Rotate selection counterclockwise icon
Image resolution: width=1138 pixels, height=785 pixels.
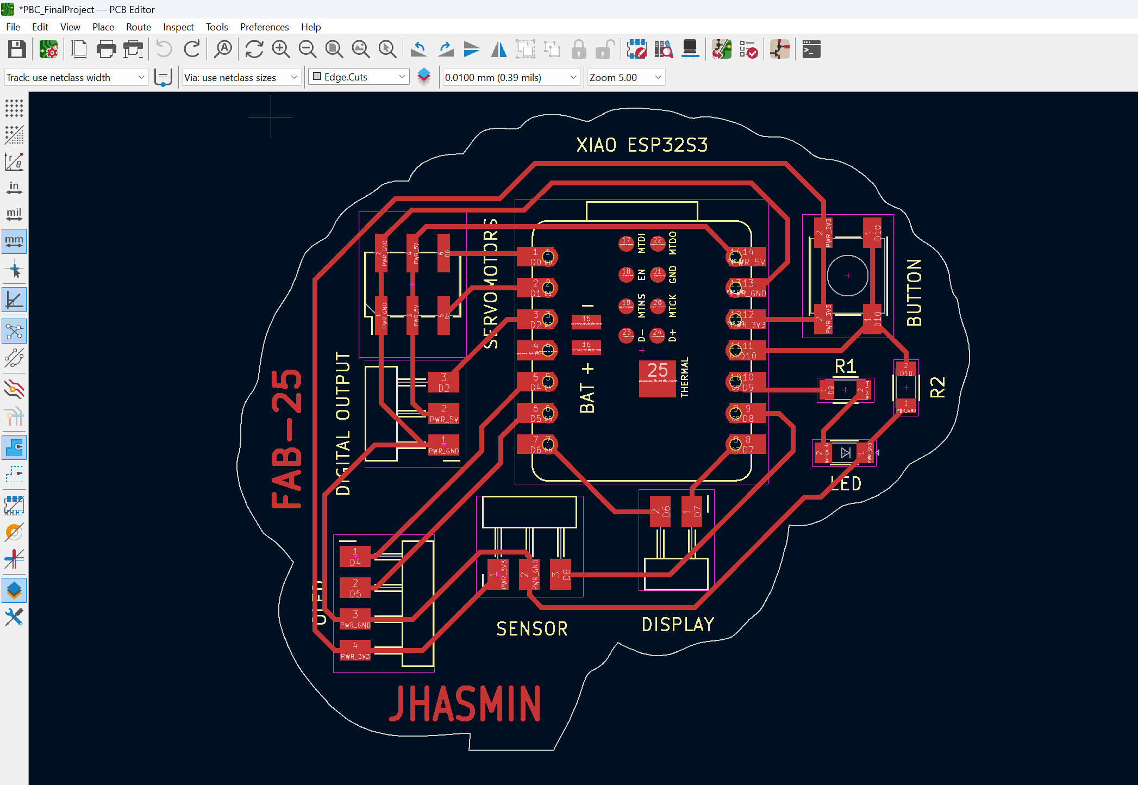point(418,49)
